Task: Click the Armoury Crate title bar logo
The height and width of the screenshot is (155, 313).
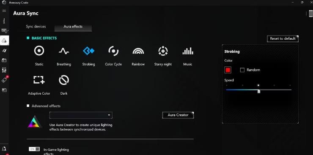Action: point(4,3)
